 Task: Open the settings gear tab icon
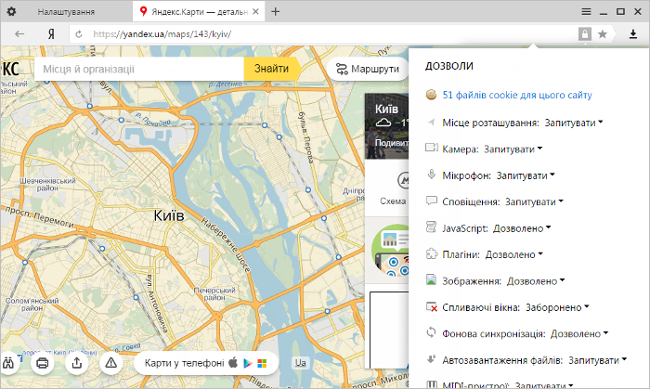[x=11, y=11]
